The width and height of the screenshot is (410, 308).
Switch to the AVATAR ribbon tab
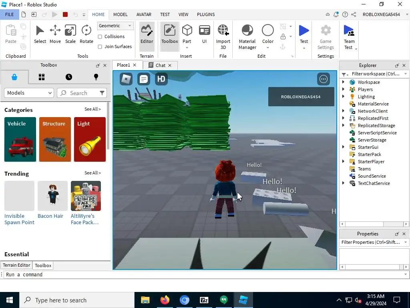(144, 14)
